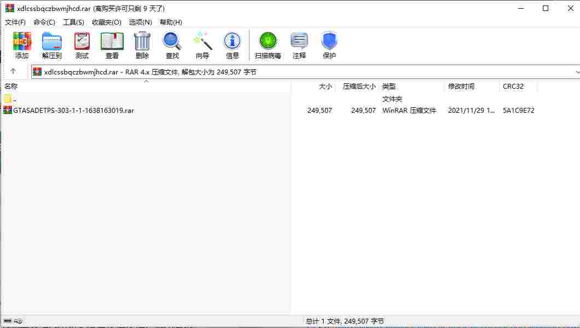Image resolution: width=580 pixels, height=328 pixels.
Task: Click the CRC32 value 5A1C9E72
Action: 519,110
